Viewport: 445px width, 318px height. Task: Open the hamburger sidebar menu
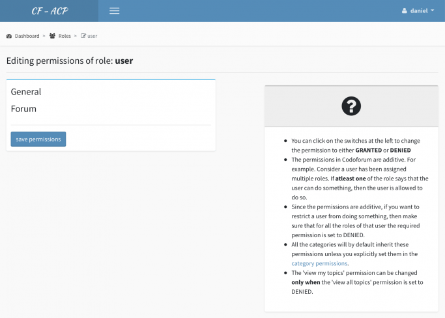coord(115,11)
